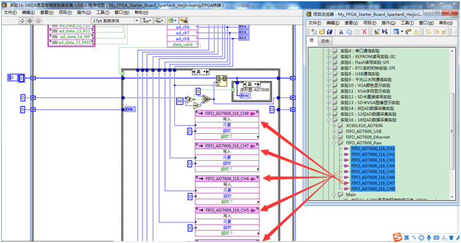Open the 工具(T) menu in the block diagram window
The image size is (461, 243).
pyautogui.click(x=103, y=12)
